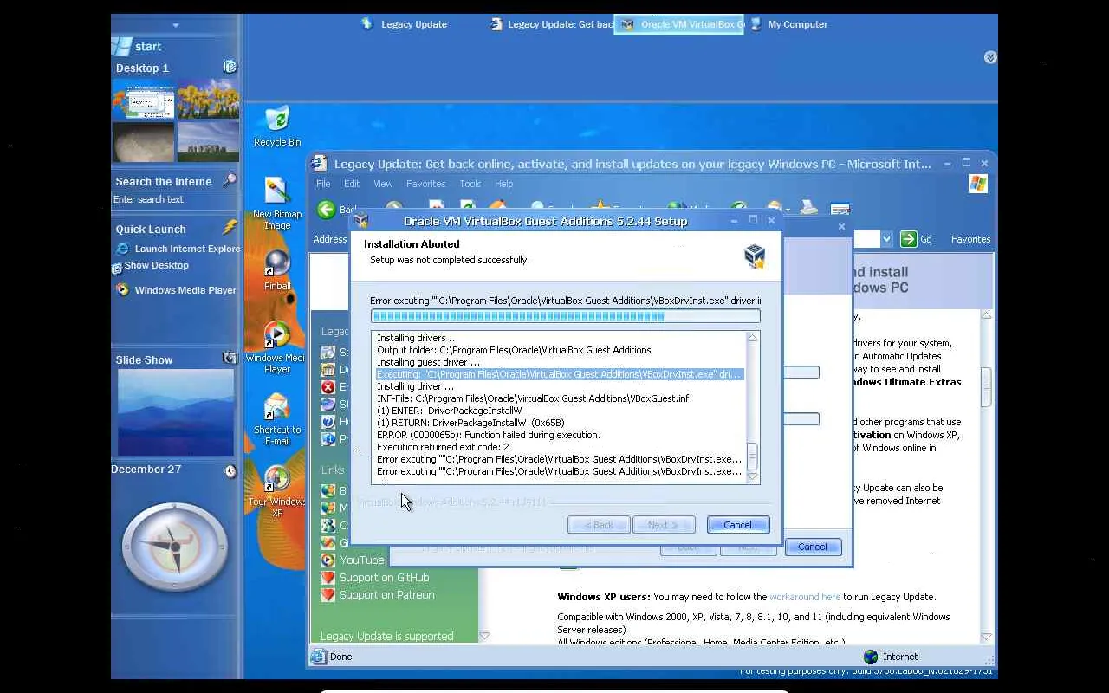Select the moon surface desktop thumbnail
Viewport: 1109px width, 693px height.
pyautogui.click(x=144, y=141)
